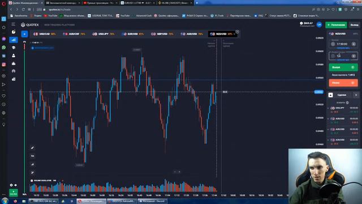Decrease expiry time with minus
The image size is (362, 204).
[x=333, y=44]
